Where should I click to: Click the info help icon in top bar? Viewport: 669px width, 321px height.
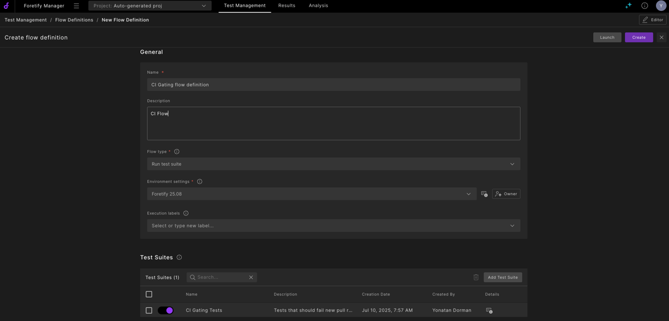[644, 6]
